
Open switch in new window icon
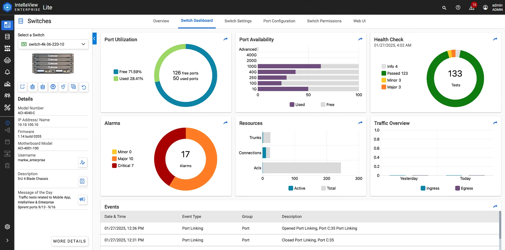[x=22, y=87]
